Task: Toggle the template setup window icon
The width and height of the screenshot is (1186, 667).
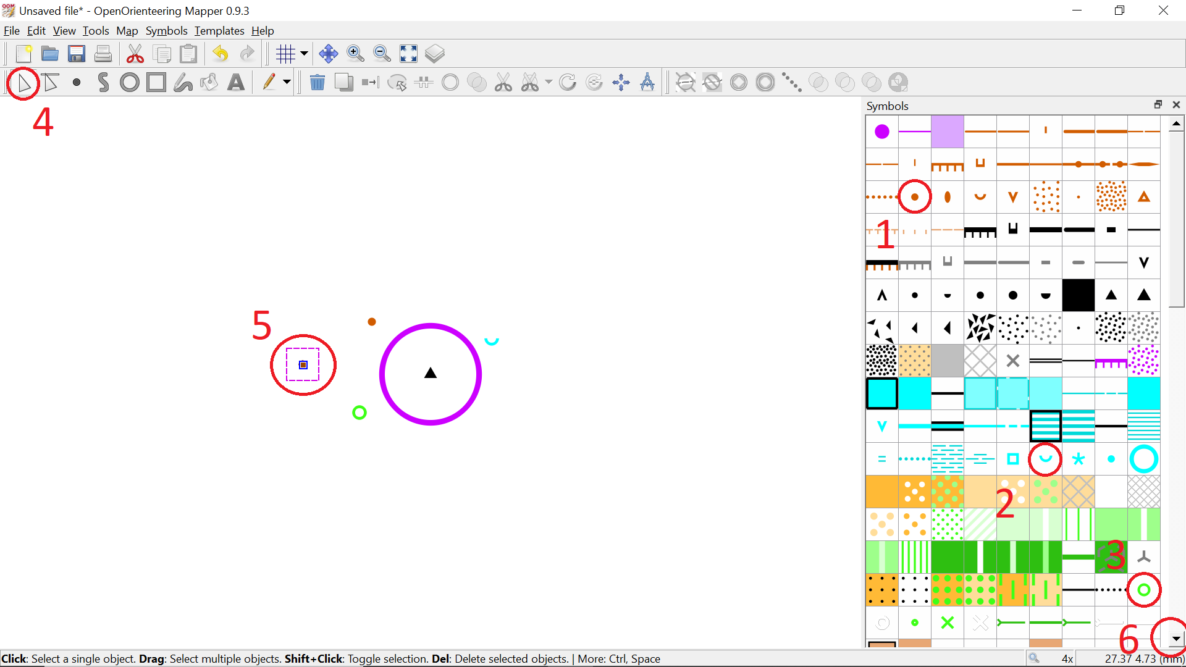Action: 435,54
